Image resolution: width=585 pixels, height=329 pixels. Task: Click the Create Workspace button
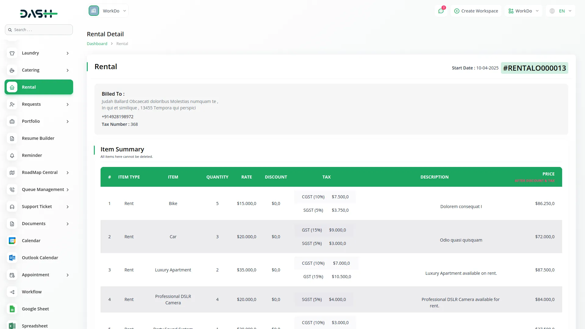[x=476, y=11]
